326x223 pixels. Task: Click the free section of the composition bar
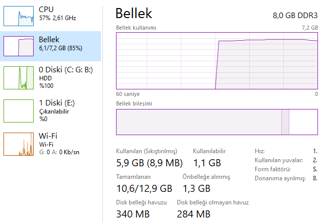click(303, 122)
